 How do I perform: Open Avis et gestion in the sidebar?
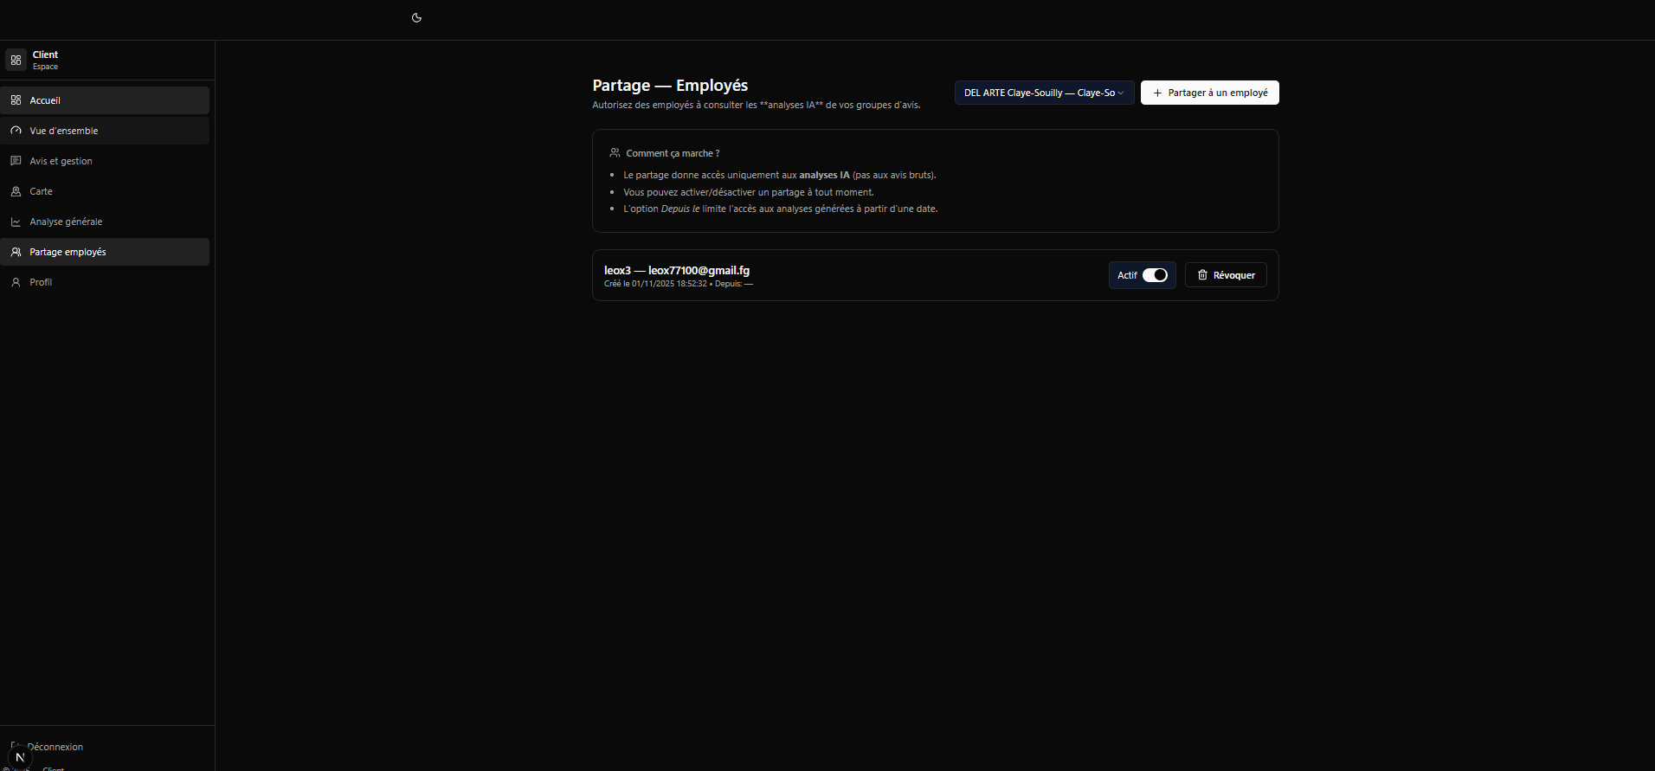tap(61, 161)
